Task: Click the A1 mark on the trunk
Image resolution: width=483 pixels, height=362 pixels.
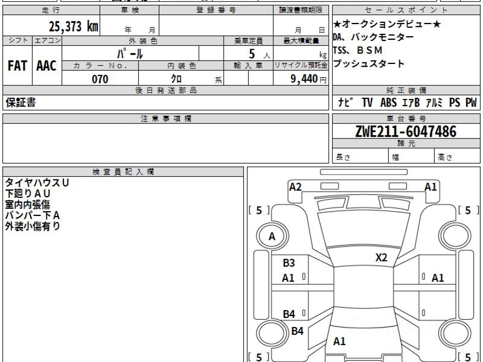Action: 339,341
